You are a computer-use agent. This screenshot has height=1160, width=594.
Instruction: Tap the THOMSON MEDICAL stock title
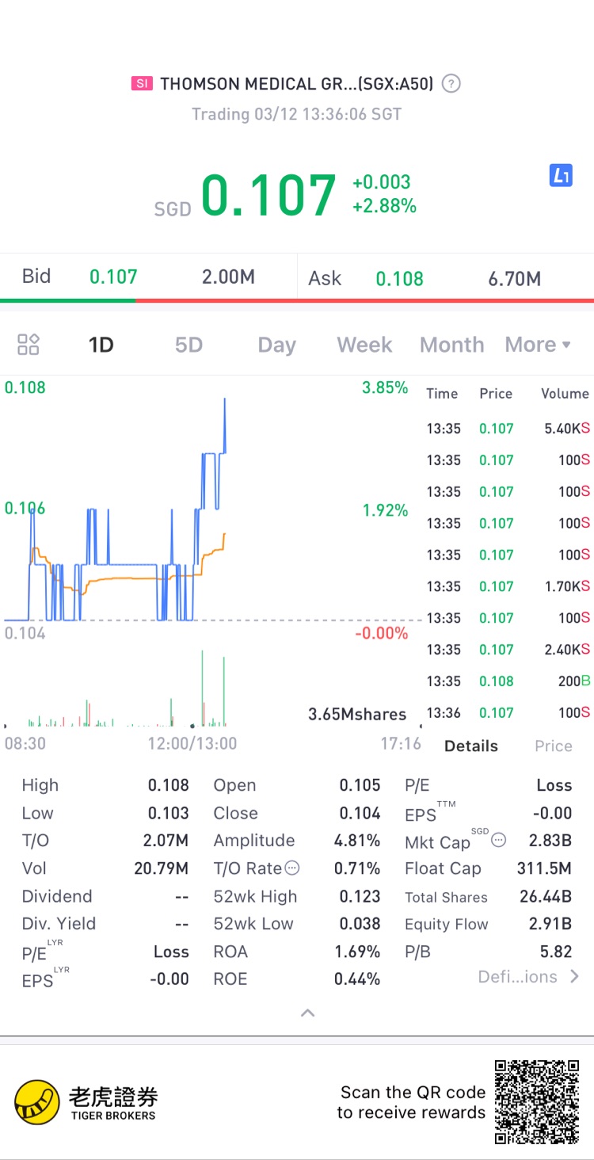(x=296, y=83)
